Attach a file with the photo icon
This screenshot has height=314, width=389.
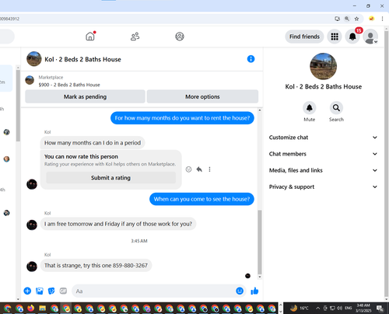tap(40, 291)
